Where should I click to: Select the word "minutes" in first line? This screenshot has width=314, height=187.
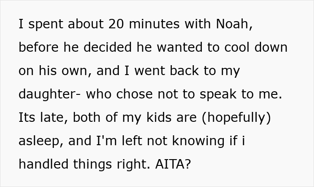click(x=154, y=24)
